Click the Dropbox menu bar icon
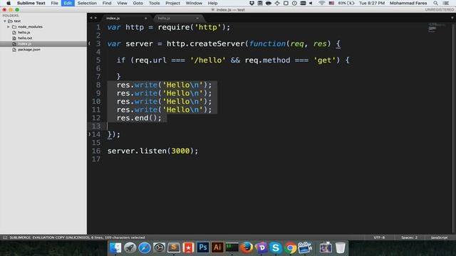Viewport: 456px width, 256px height. tap(252, 3)
